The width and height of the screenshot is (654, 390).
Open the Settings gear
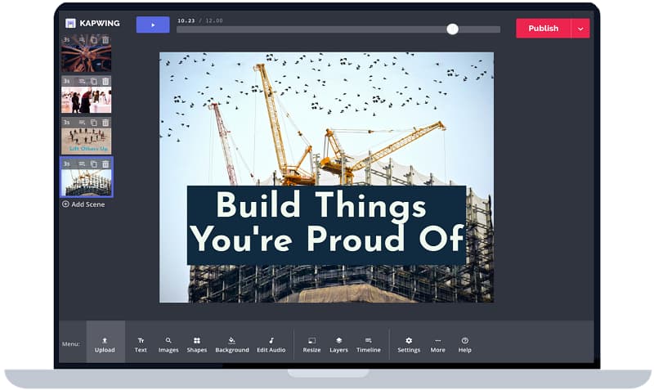click(409, 345)
